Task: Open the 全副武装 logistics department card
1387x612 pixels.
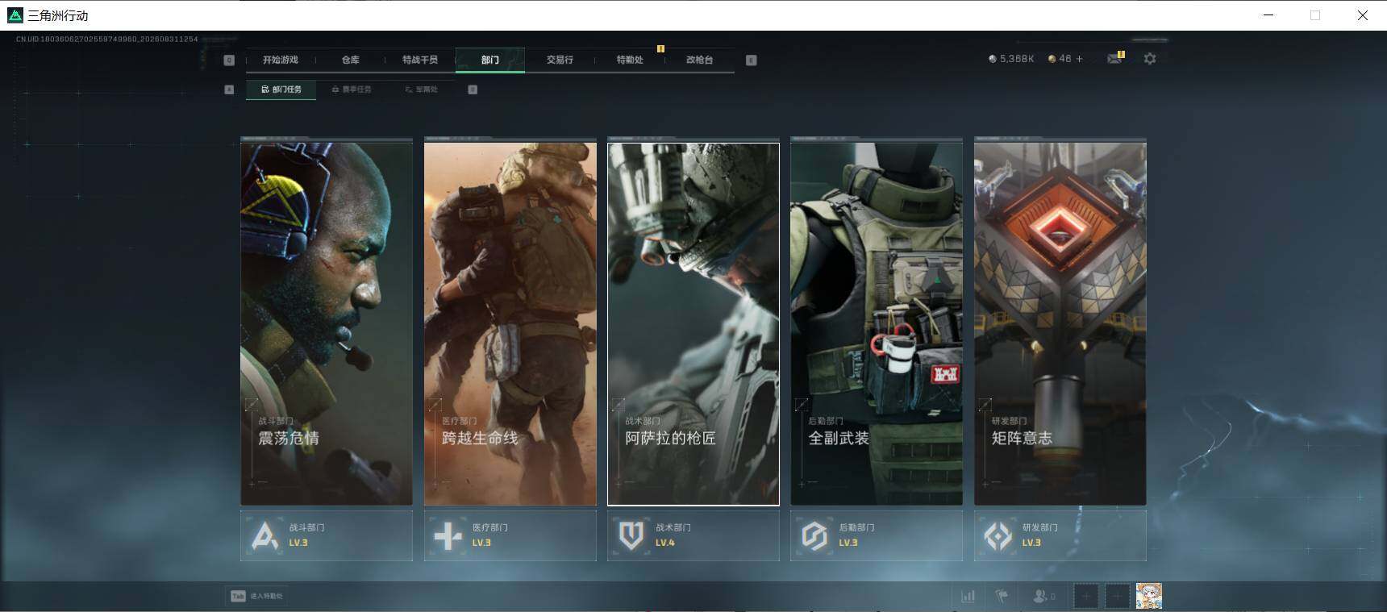Action: 877,324
